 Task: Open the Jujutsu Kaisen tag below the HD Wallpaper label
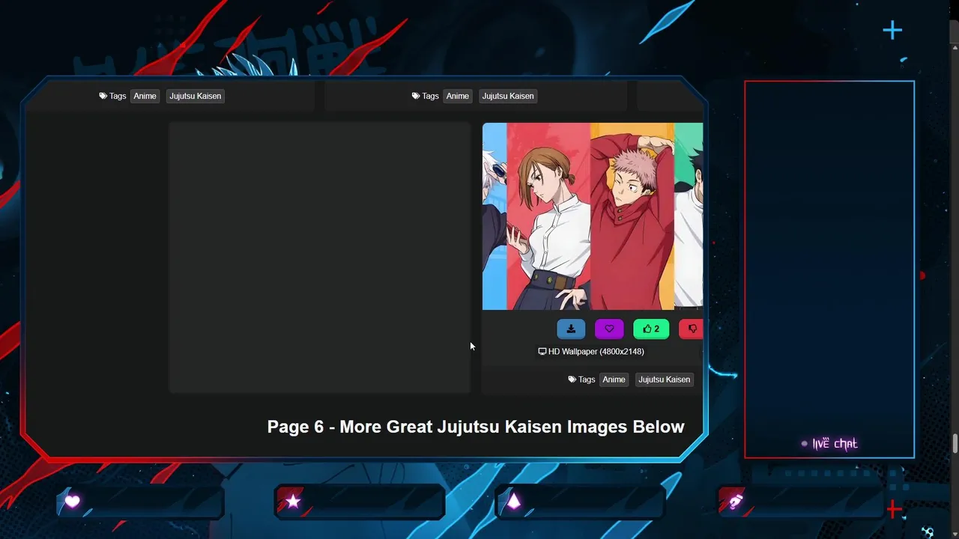pyautogui.click(x=665, y=380)
